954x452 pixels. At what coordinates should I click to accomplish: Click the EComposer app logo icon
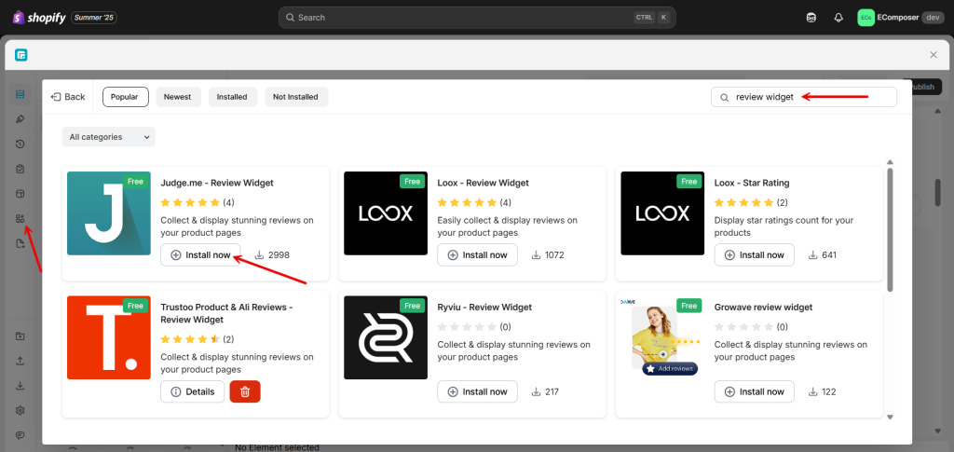coord(21,55)
